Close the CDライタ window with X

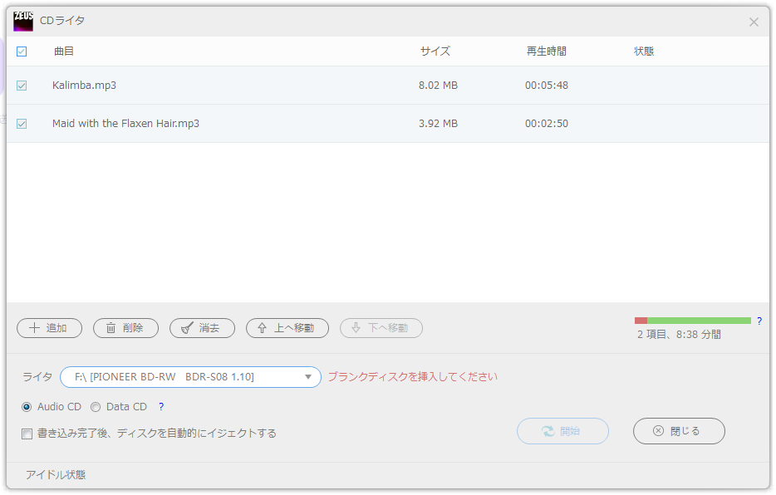754,22
